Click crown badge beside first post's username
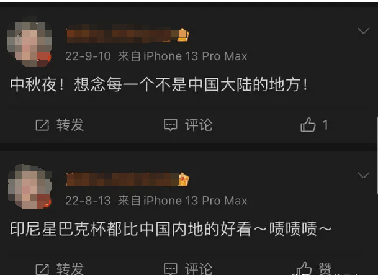The image size is (378, 275). 183,35
